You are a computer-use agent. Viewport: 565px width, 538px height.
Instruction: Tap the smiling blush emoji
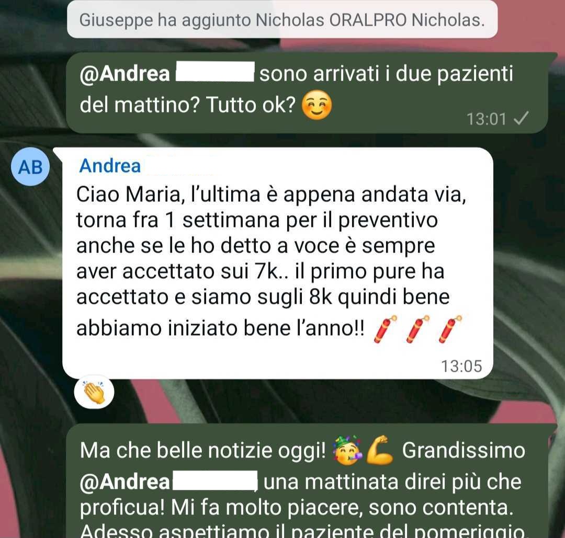pyautogui.click(x=317, y=105)
